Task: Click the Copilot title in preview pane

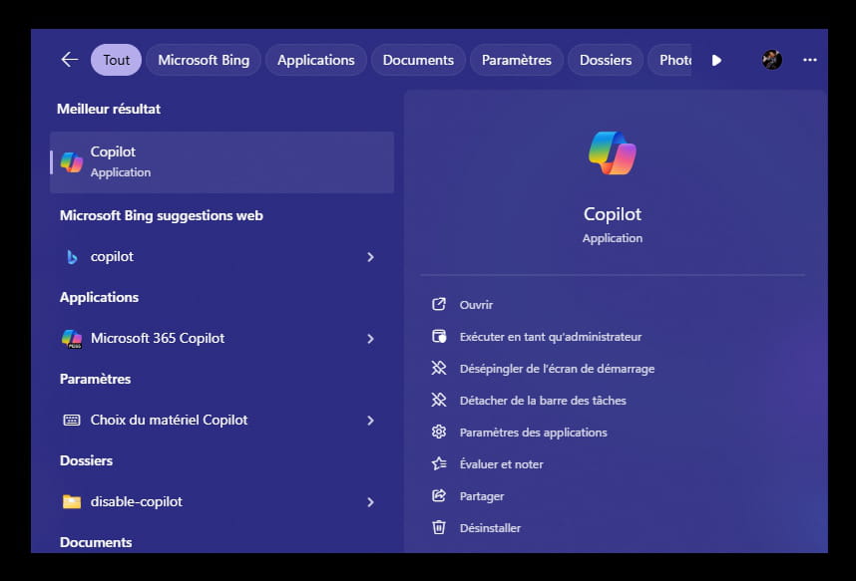Action: [x=612, y=214]
